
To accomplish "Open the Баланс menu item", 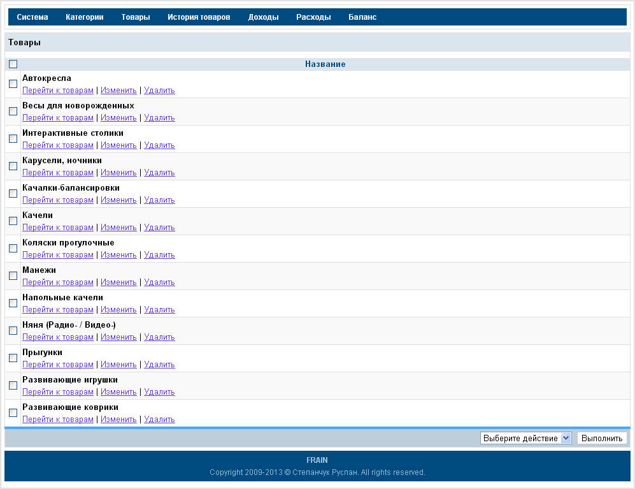I will 362,17.
